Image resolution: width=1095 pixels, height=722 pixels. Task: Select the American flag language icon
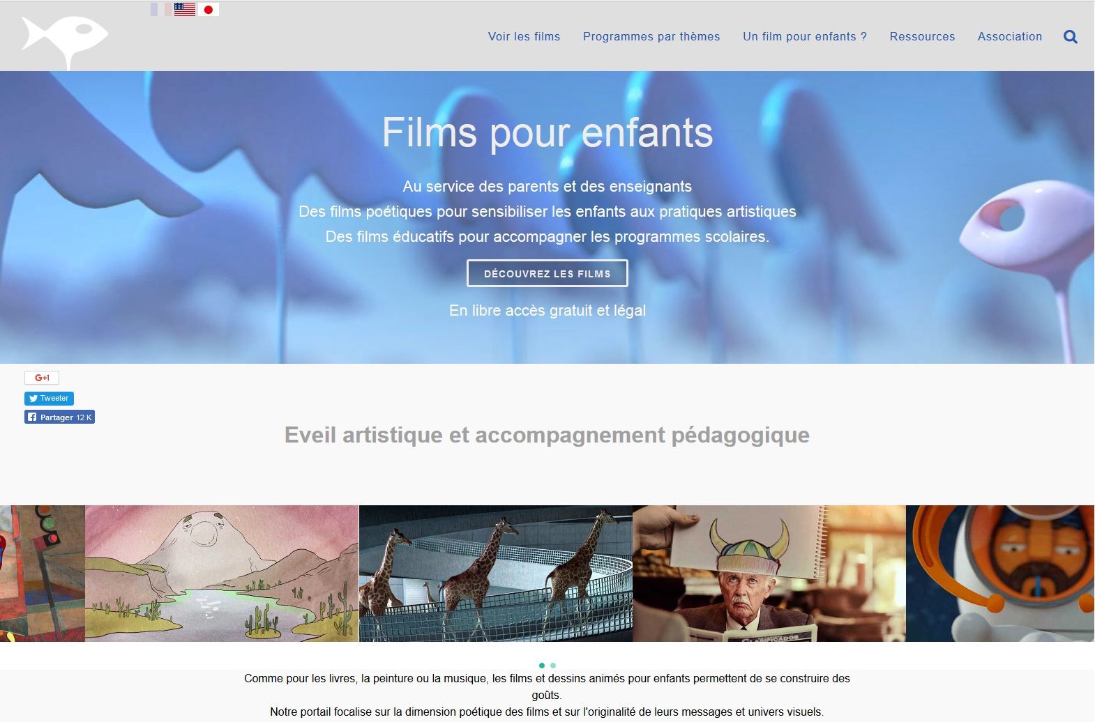[x=185, y=9]
